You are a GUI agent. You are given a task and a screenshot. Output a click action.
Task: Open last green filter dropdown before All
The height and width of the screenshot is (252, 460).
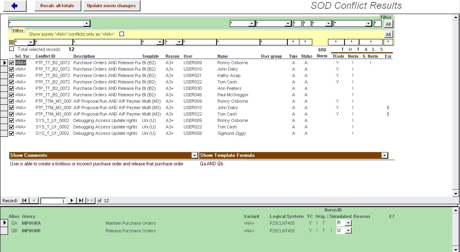369,23
